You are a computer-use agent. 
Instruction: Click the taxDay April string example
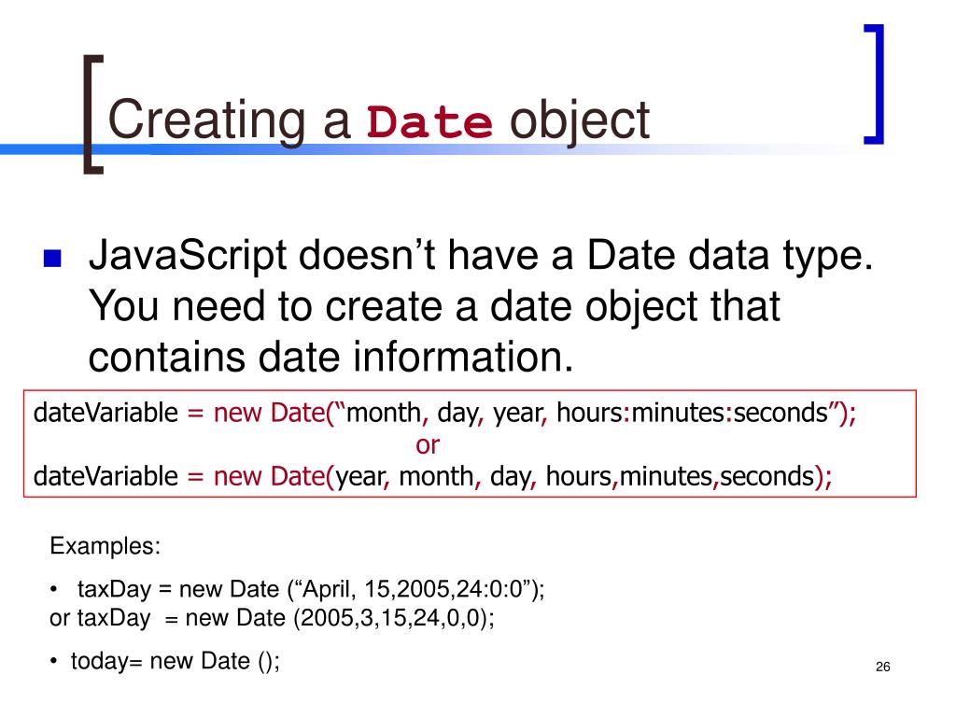311,590
